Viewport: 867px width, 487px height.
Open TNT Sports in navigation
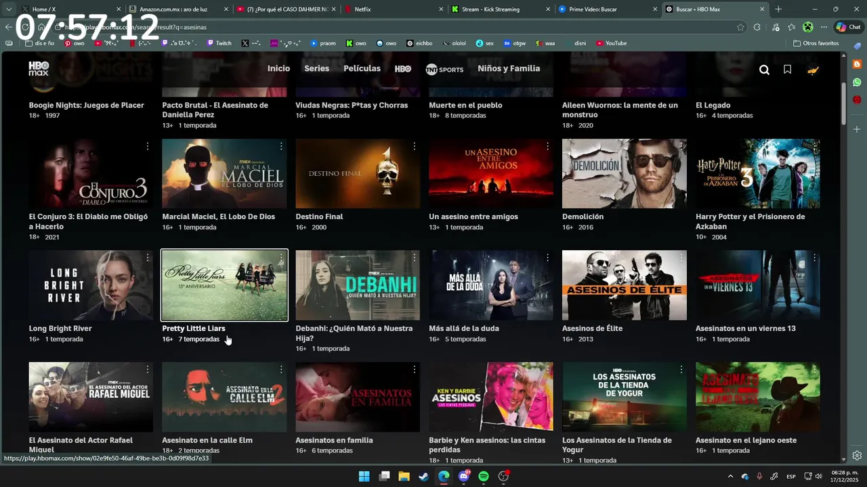click(x=444, y=69)
